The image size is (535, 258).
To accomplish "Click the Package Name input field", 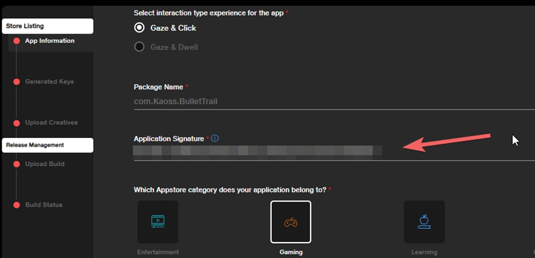I will coord(329,101).
